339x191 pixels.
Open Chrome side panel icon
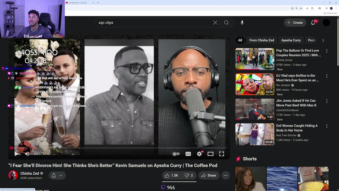click(319, 8)
